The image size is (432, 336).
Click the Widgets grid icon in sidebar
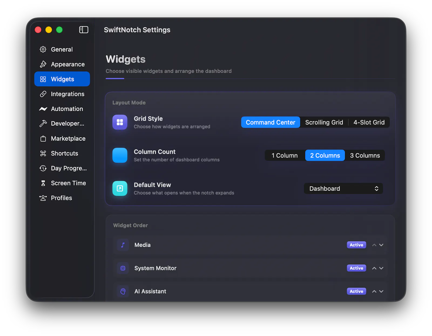pyautogui.click(x=43, y=79)
